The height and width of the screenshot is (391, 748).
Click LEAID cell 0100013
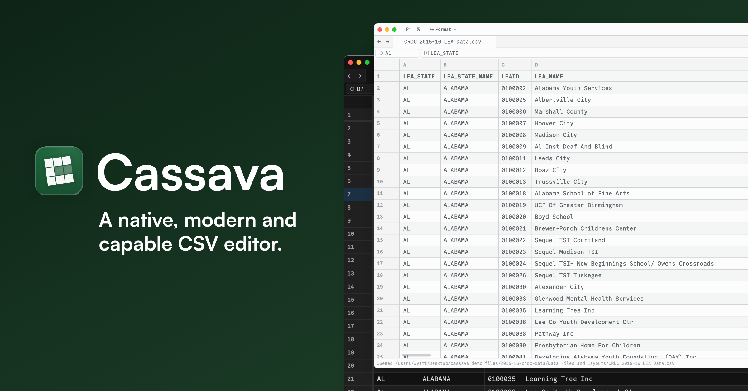click(515, 181)
